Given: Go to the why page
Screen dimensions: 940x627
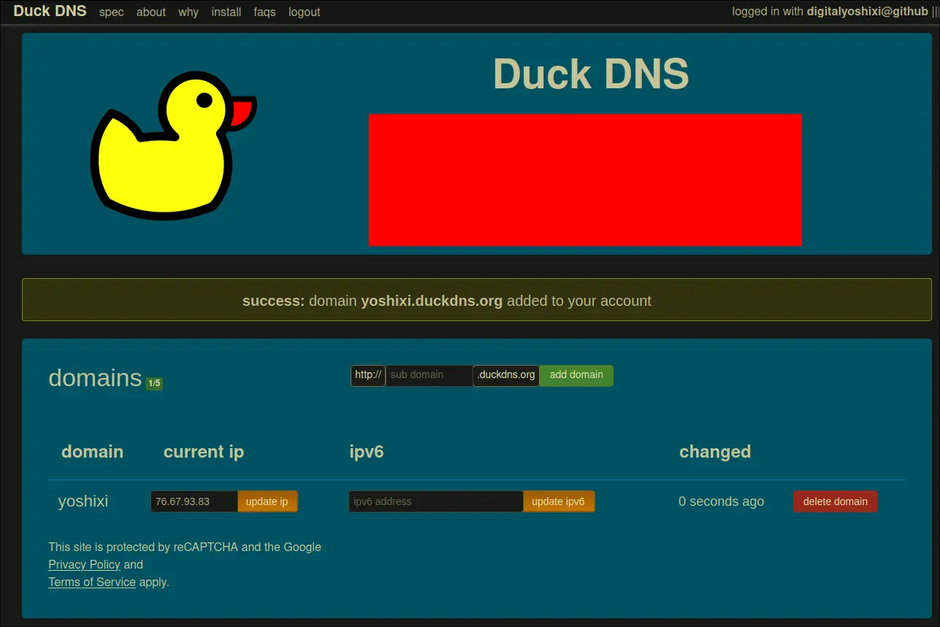Looking at the screenshot, I should coord(188,12).
